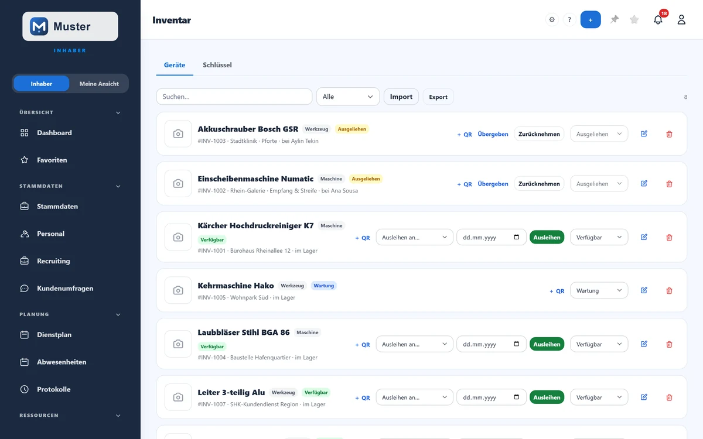Viewport: 703px width, 439px height.
Task: Delete Kärcher Hochdruckreiniger K7 entry
Action: 670,237
